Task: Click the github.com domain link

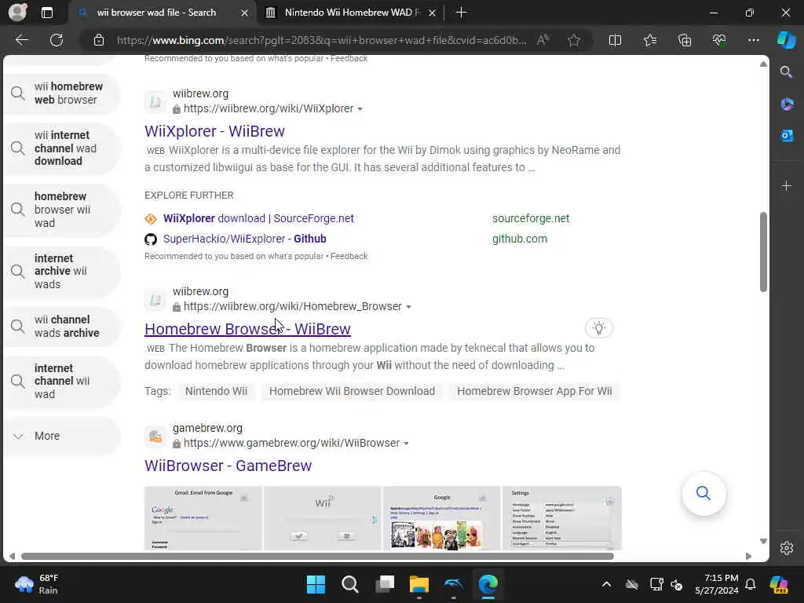Action: click(x=520, y=239)
